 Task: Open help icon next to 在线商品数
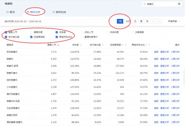[123, 45]
